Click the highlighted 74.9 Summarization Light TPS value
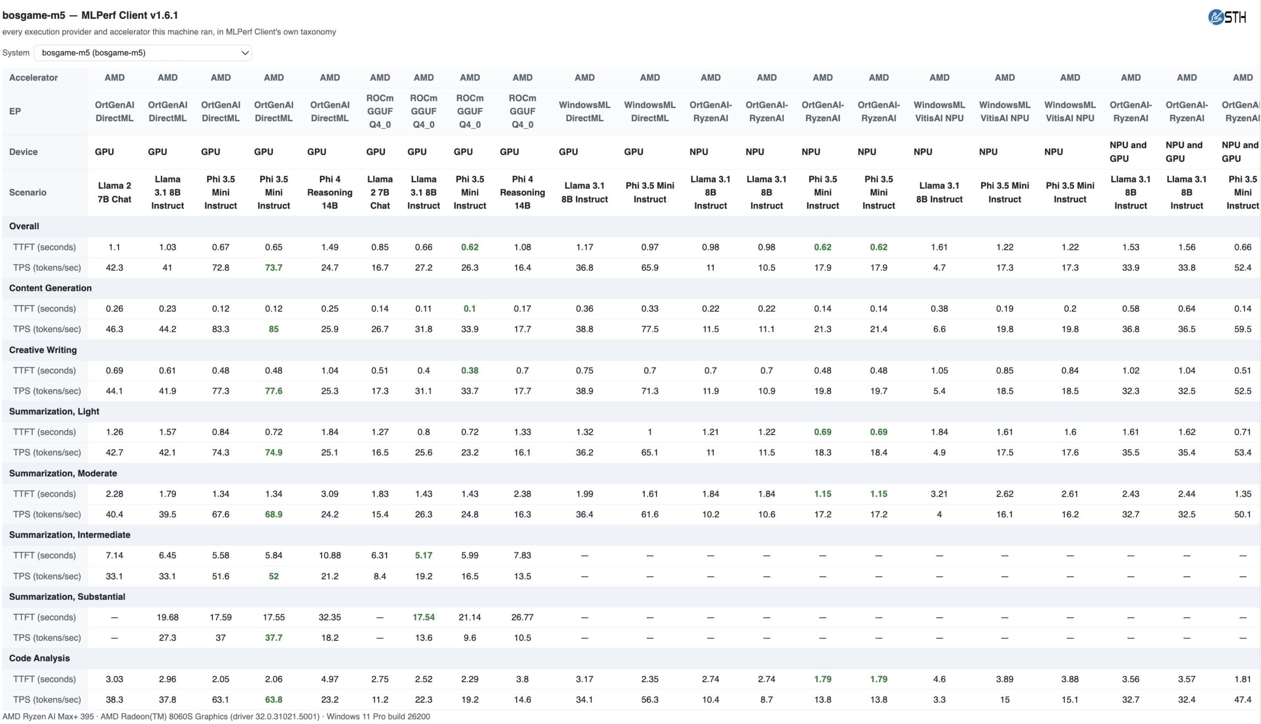Viewport: 1261px width, 724px height. (x=273, y=452)
